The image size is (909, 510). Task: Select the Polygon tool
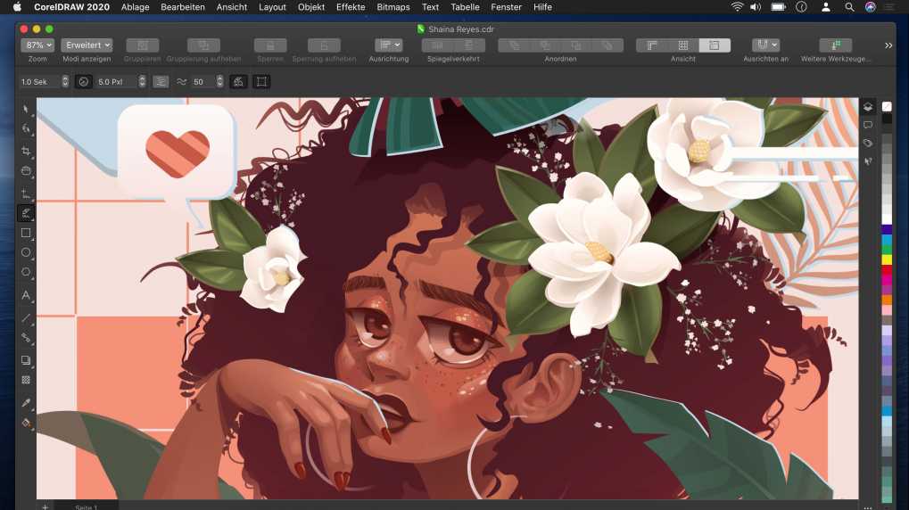coord(26,272)
